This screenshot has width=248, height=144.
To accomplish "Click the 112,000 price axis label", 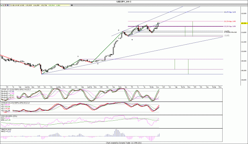I will point(244,42).
